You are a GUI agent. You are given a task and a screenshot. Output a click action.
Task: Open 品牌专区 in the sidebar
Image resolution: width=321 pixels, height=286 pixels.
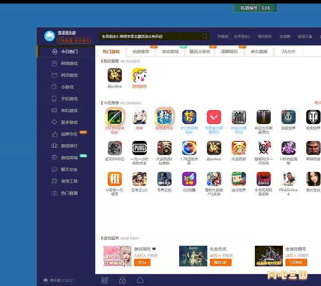66,134
